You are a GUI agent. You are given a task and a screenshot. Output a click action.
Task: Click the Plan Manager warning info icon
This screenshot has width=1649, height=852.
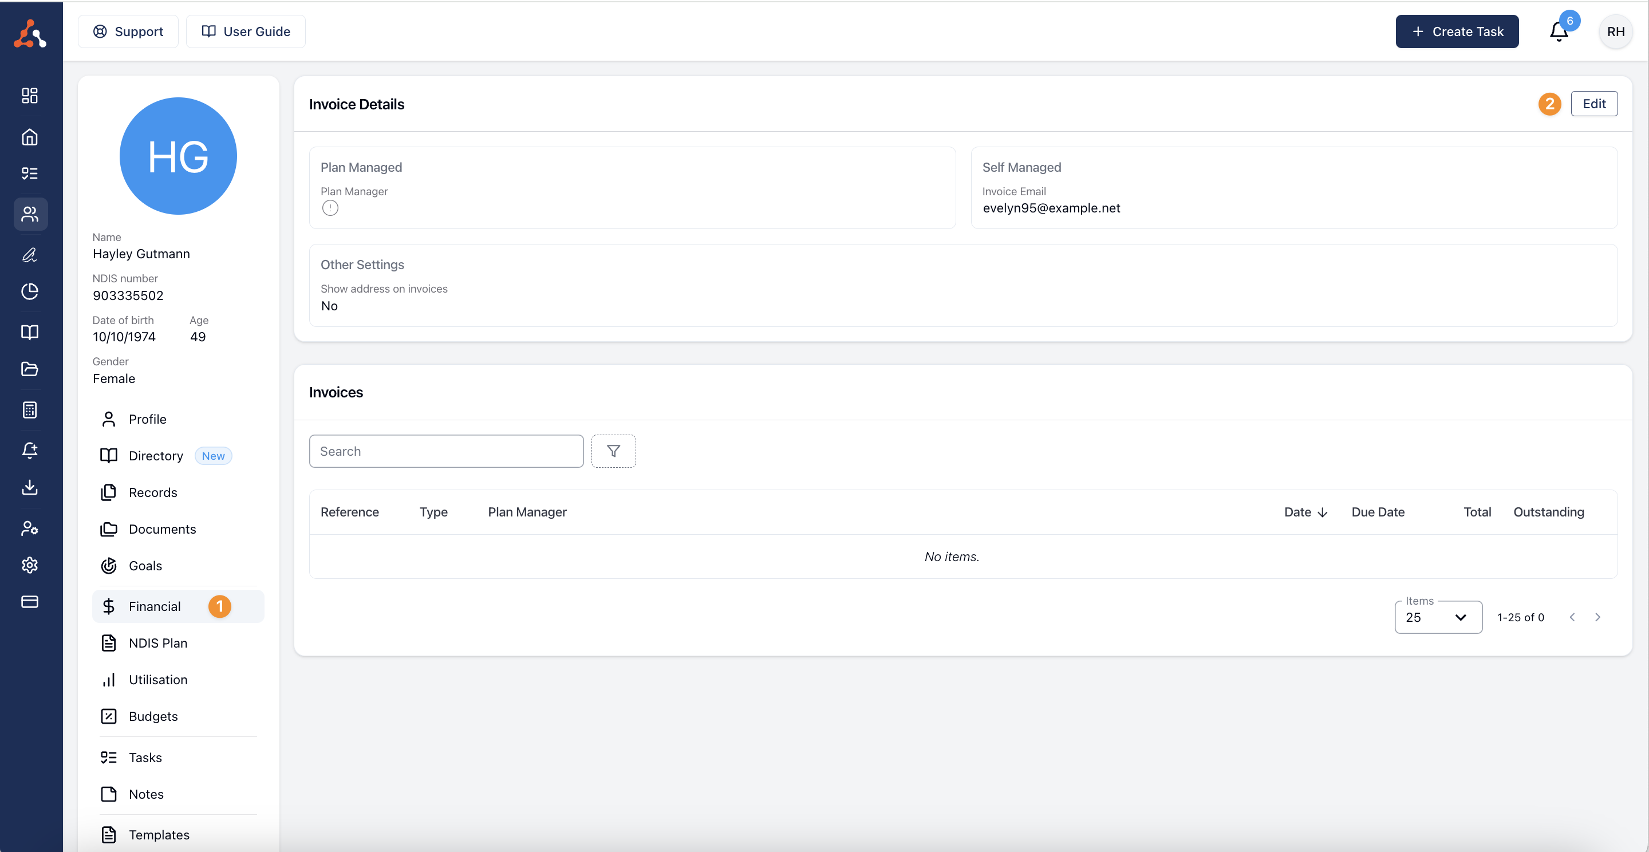pos(330,208)
